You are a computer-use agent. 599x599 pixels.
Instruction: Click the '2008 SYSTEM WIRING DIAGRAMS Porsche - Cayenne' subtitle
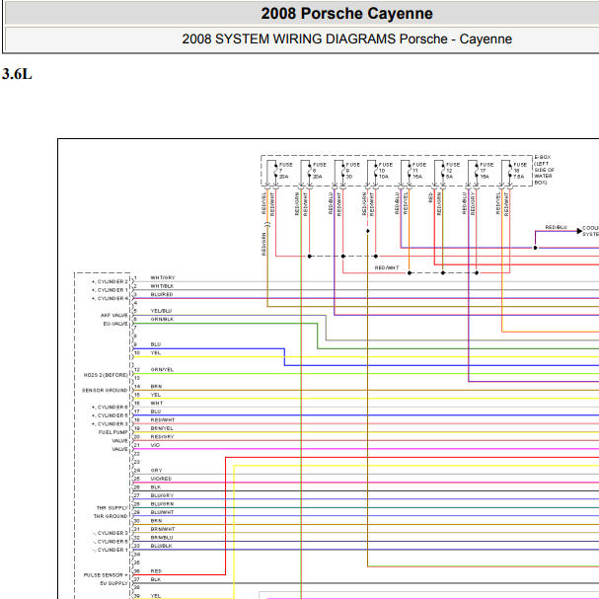[x=346, y=38]
